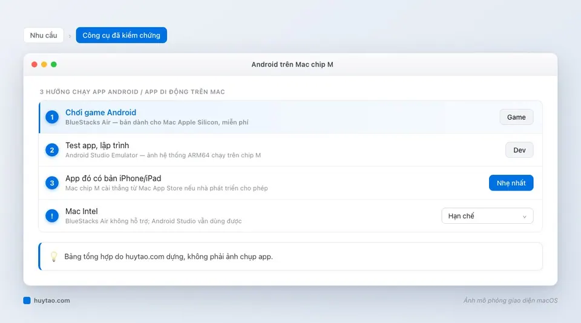The width and height of the screenshot is (581, 323).
Task: Click the Ảnh mô phỏng giao diện macOS caption
Action: (510, 301)
